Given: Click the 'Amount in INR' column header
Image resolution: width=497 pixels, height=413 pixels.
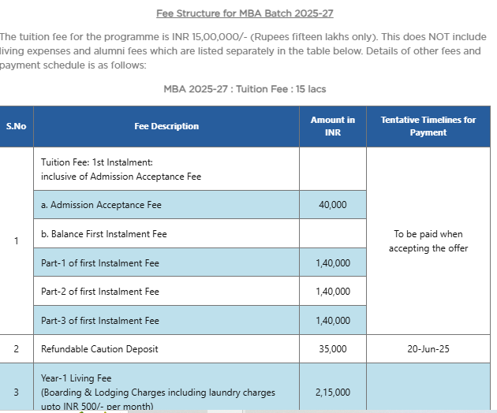Looking at the screenshot, I should coord(333,126).
